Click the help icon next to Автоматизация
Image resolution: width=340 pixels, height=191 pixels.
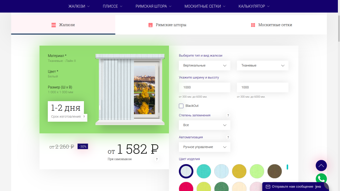point(228,137)
